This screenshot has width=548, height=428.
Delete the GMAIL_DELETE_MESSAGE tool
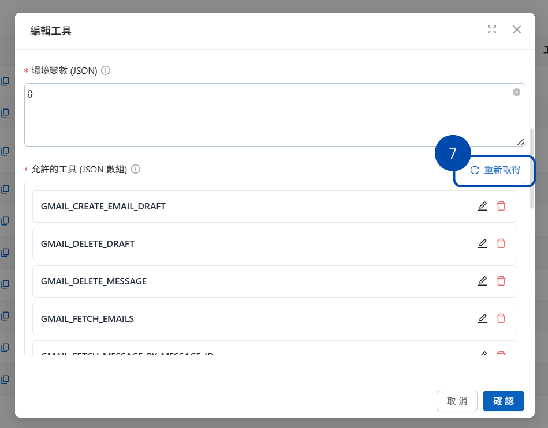pos(501,281)
